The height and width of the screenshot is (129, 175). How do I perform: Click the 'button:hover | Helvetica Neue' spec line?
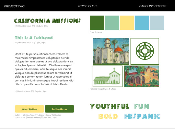[x=36, y=117]
